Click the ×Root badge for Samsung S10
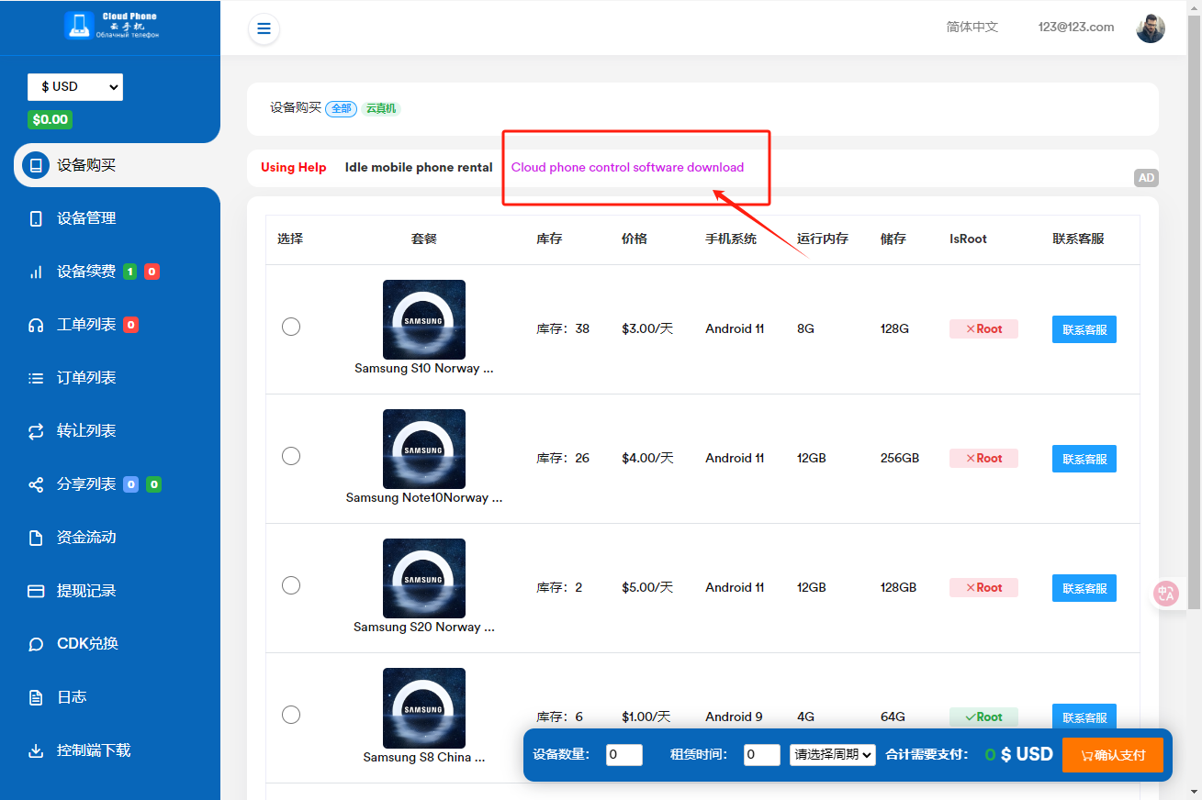Screen dimensions: 1202x800 coord(983,328)
